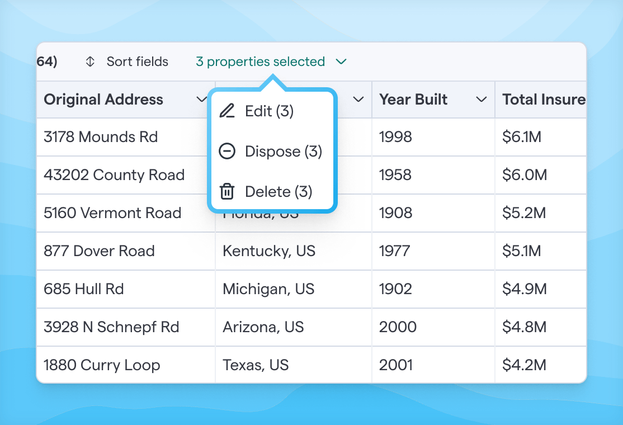Click the sort arrows icon

point(90,62)
